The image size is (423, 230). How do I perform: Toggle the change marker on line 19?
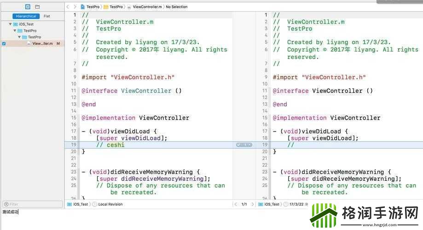tap(244, 145)
